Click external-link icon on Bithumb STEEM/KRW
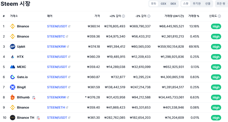The height and width of the screenshot is (122, 228). point(68,97)
